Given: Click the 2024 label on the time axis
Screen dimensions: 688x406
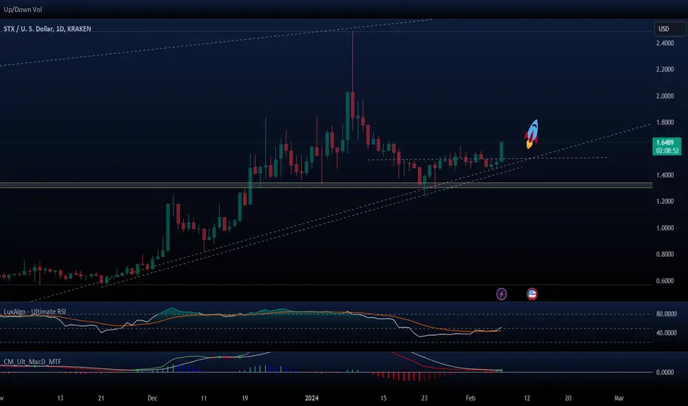Looking at the screenshot, I should pyautogui.click(x=312, y=398).
